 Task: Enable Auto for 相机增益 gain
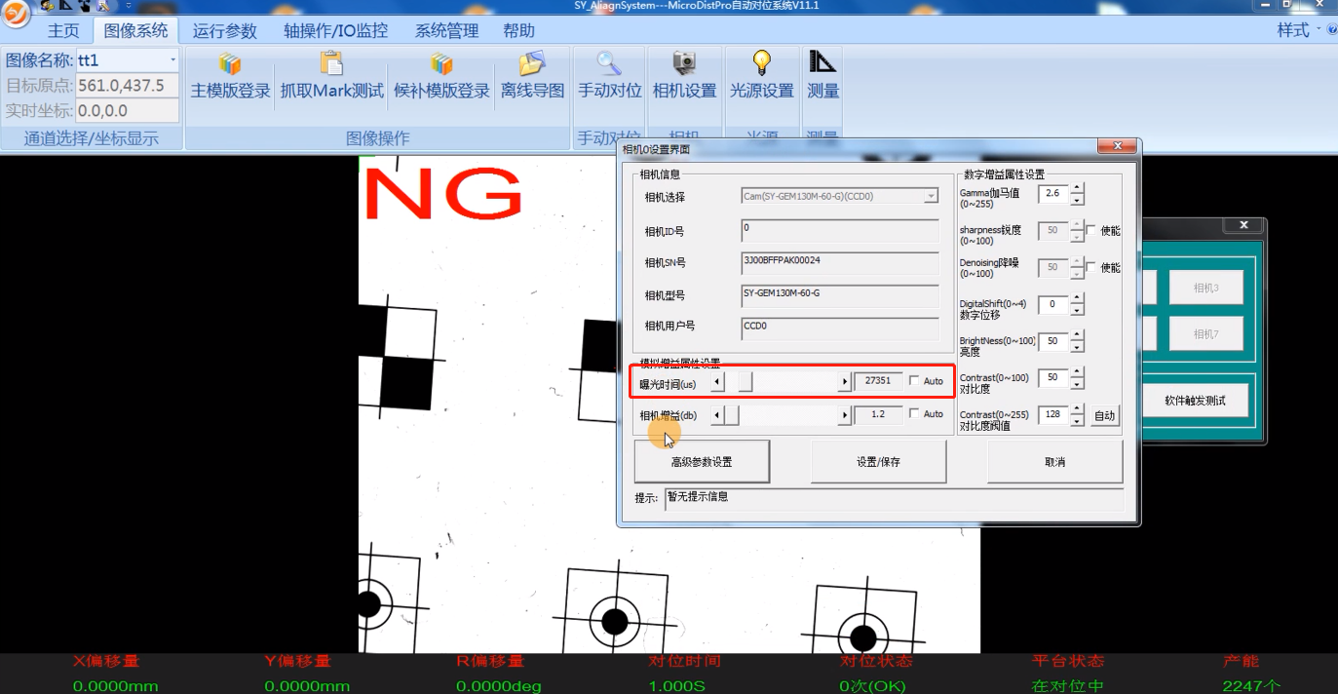[914, 414]
